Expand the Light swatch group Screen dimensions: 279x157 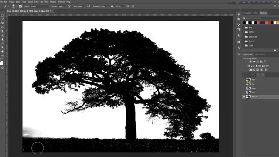click(x=244, y=45)
